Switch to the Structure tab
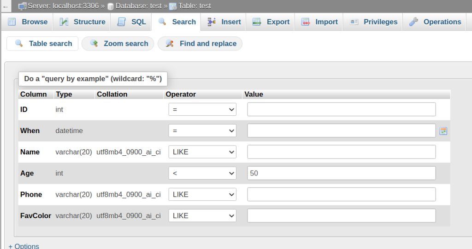 click(83, 22)
